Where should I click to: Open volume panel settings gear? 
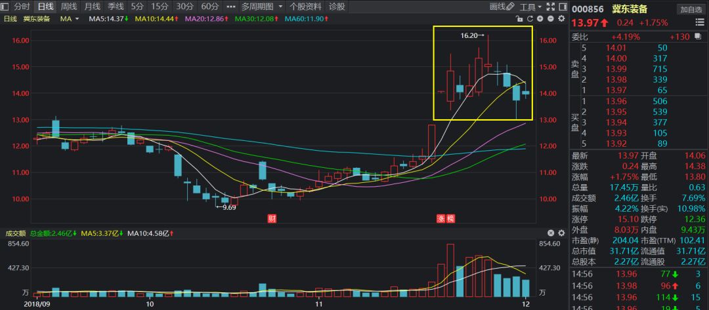click(561, 233)
